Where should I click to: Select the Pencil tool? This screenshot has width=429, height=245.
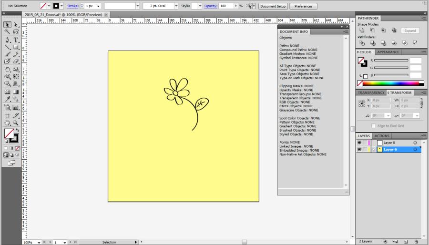[x=16, y=54]
